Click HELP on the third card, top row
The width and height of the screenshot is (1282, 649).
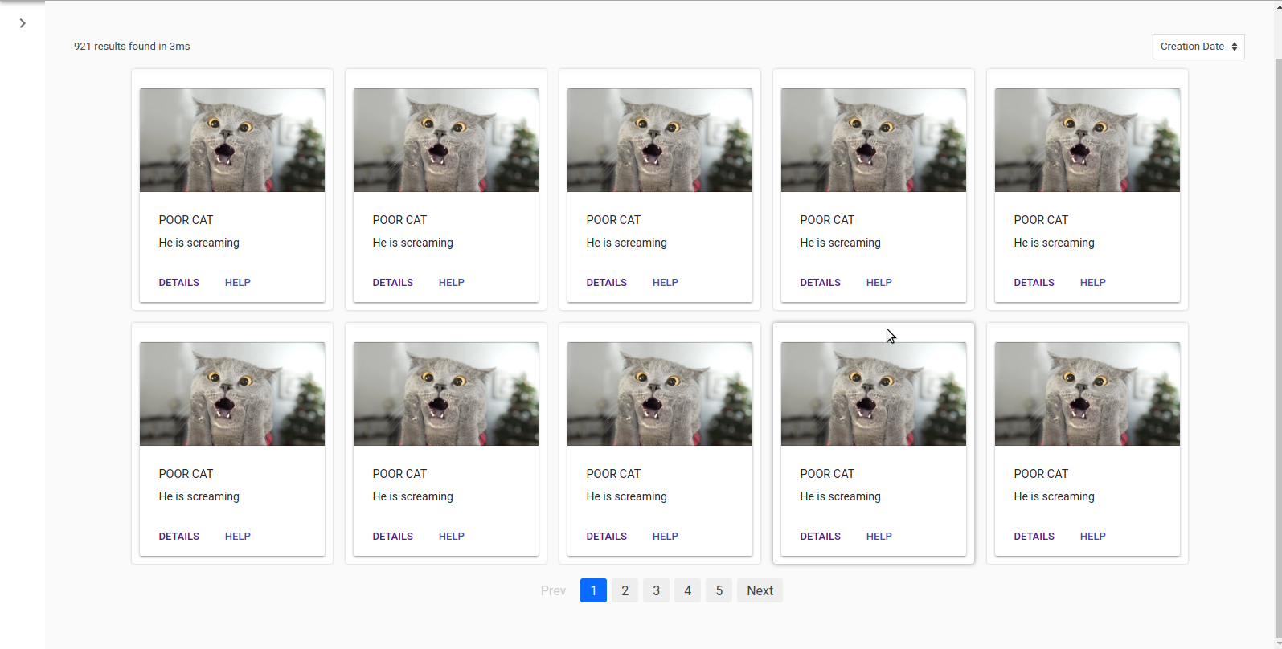click(666, 282)
